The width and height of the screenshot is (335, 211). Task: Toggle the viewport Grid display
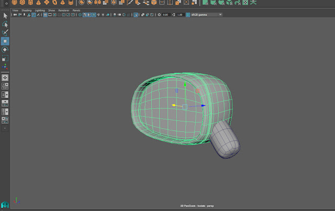(x=46, y=15)
